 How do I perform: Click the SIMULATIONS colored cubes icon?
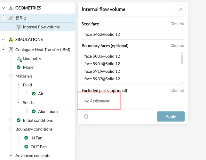11,39
